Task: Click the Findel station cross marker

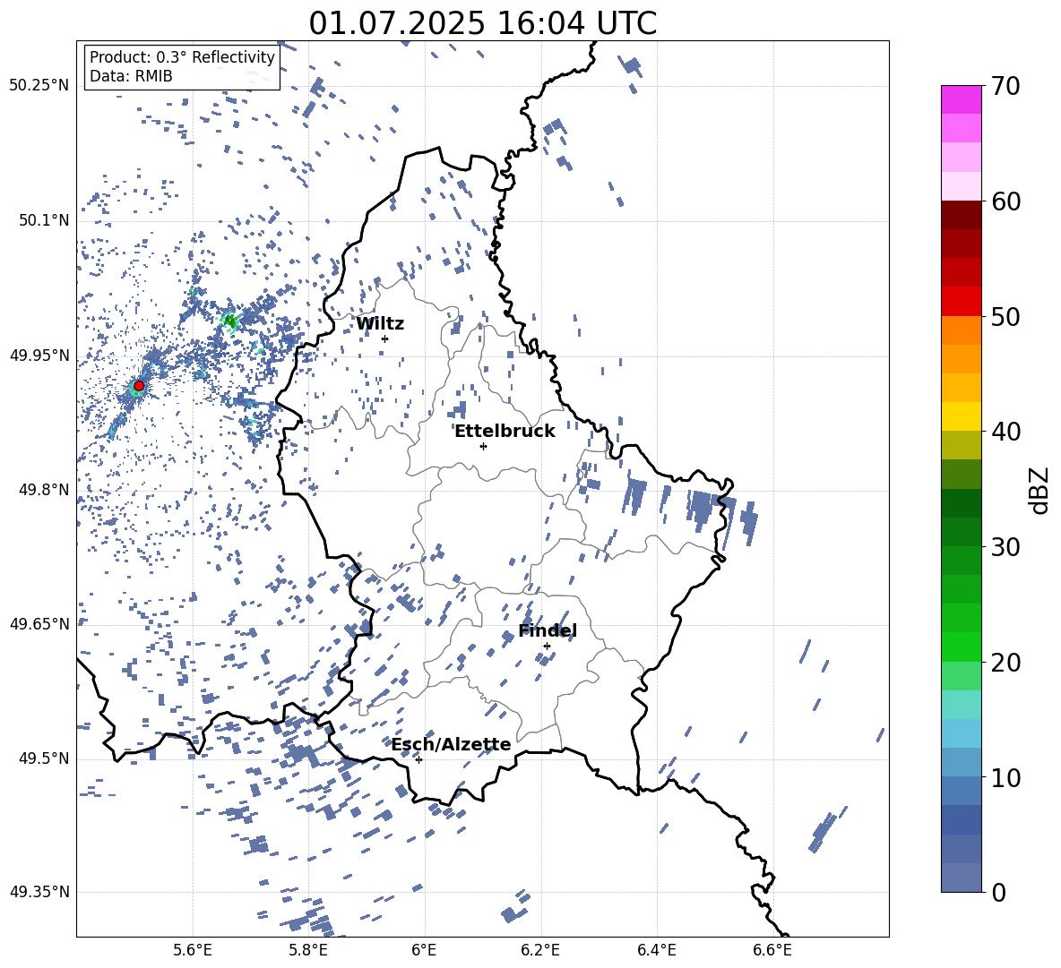Action: [x=547, y=647]
